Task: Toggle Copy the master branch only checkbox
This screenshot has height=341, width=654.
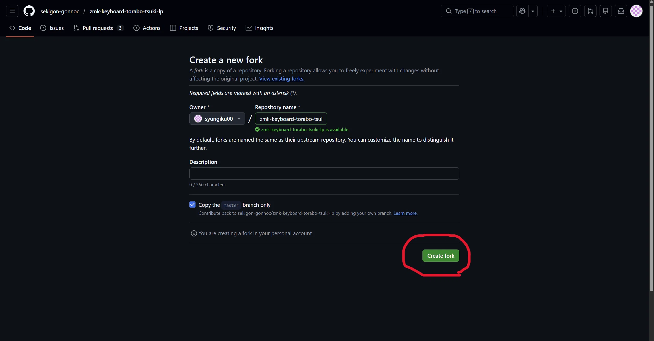Action: click(192, 204)
